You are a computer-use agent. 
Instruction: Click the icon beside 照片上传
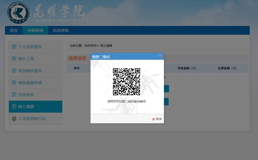14,59
